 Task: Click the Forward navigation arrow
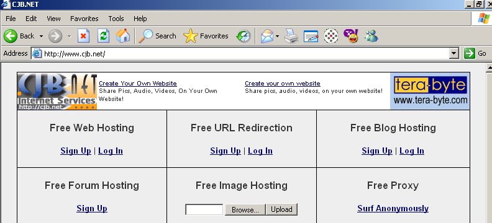(x=55, y=37)
